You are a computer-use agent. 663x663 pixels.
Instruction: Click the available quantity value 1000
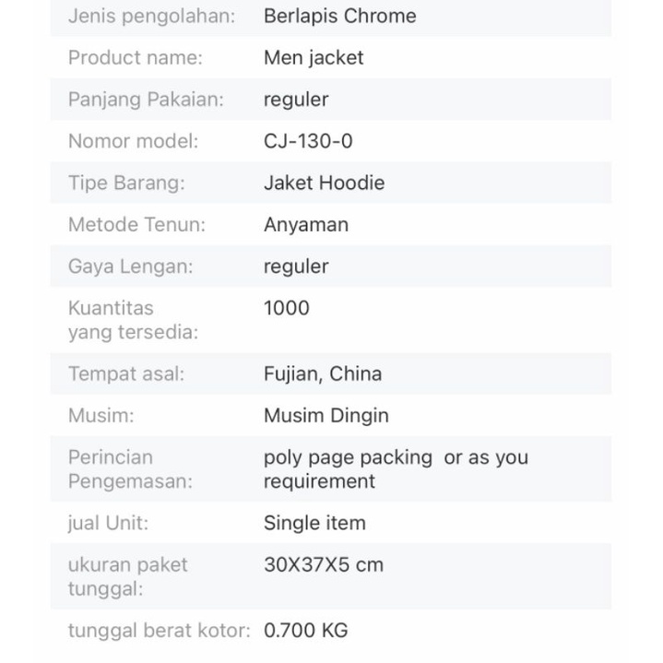tap(287, 308)
